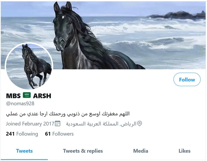Open the Tweets tab

tap(24, 151)
